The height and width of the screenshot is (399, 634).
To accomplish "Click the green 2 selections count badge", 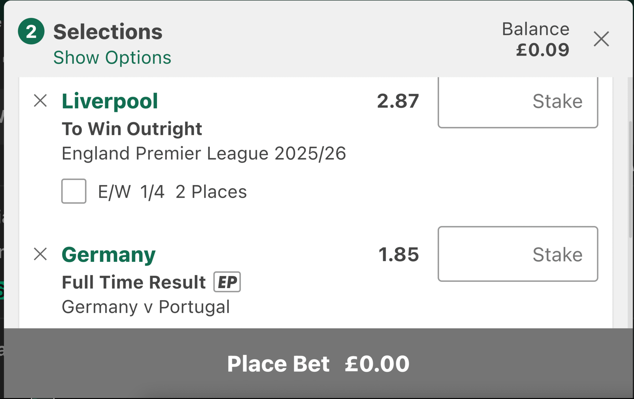I will tap(31, 31).
